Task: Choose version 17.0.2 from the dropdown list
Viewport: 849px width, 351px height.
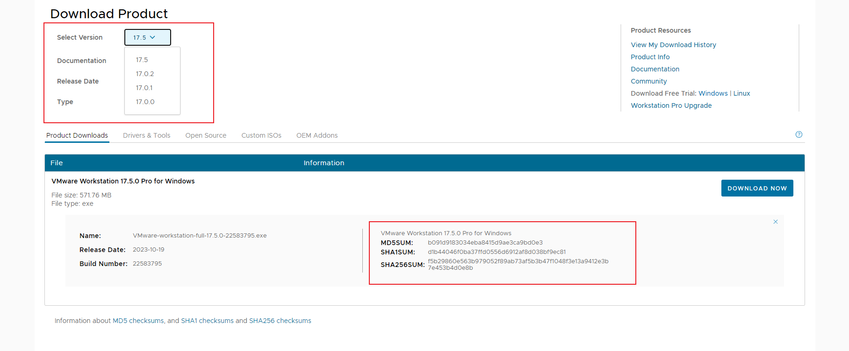Action: pos(145,74)
